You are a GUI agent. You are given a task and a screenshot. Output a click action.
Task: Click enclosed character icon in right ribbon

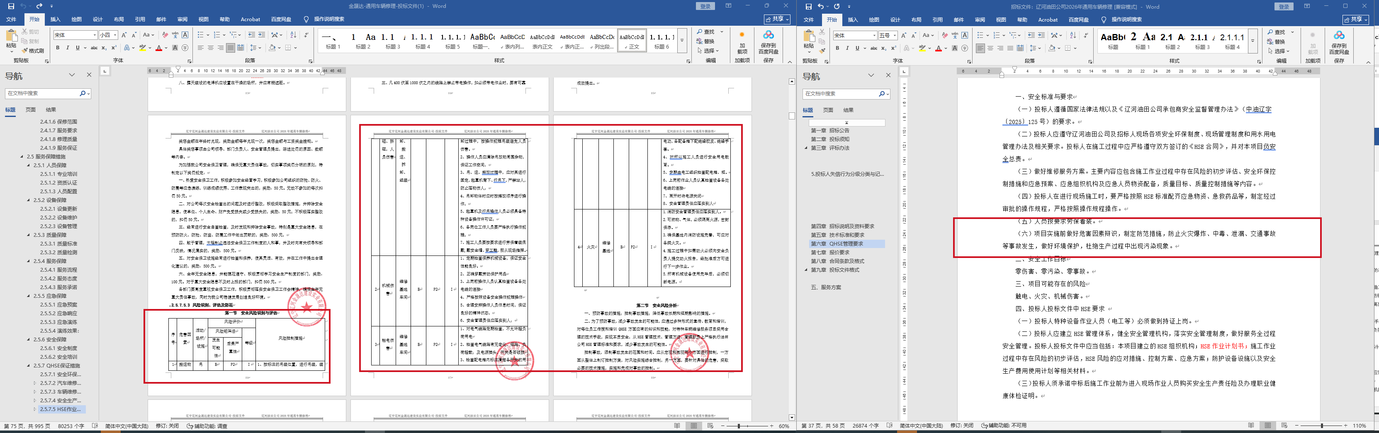(965, 49)
